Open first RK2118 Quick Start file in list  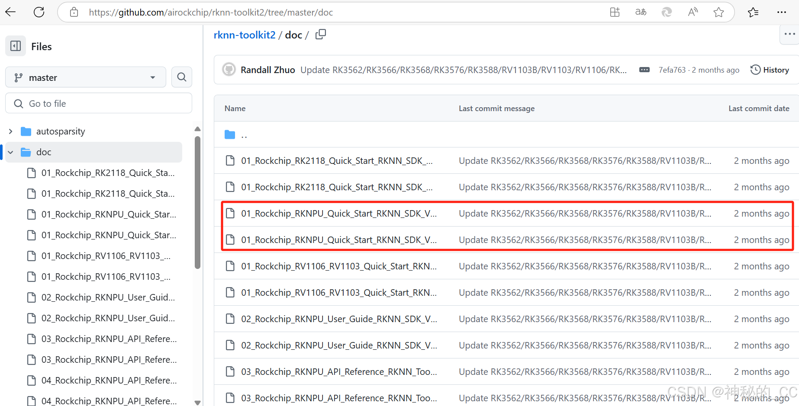337,161
